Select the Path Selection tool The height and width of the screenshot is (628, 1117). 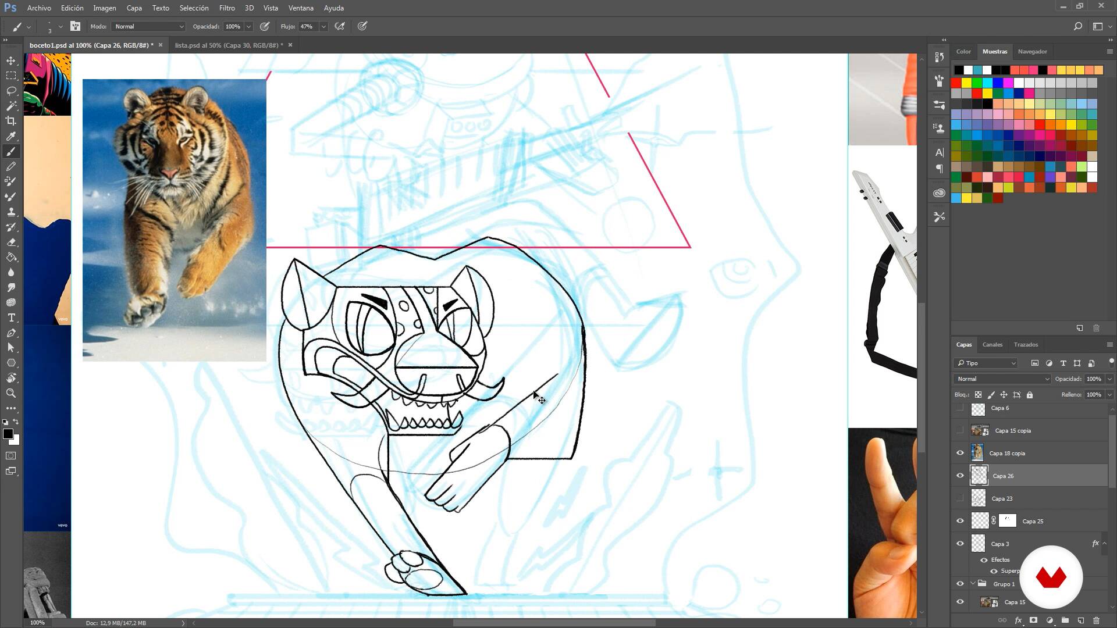[x=11, y=348]
